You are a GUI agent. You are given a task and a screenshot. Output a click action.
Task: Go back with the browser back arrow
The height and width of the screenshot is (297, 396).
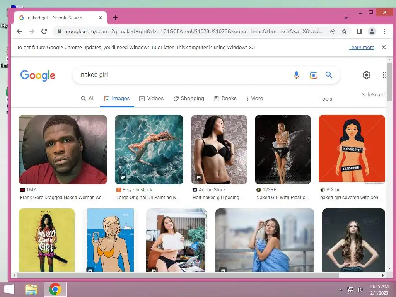(x=19, y=31)
